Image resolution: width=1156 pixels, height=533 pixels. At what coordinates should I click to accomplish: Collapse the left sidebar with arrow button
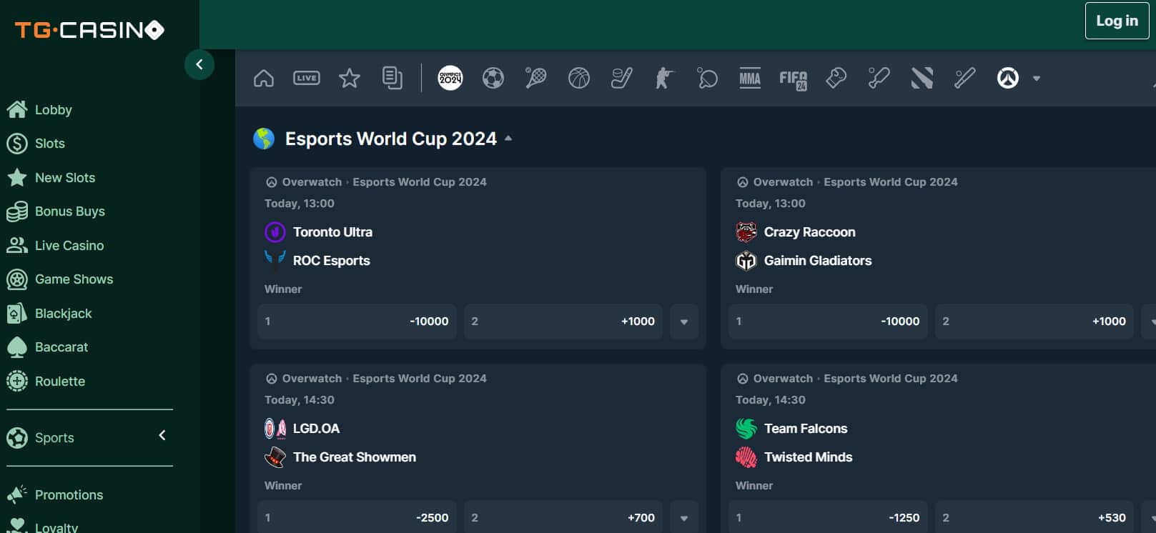(x=199, y=65)
